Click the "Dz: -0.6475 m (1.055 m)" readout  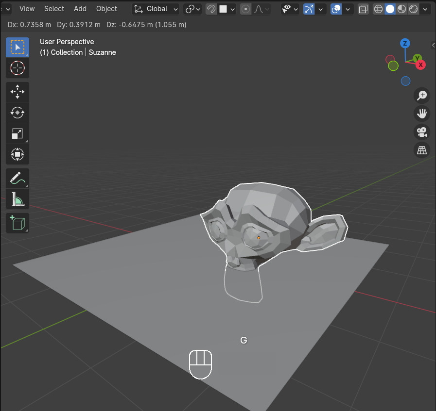(x=146, y=25)
